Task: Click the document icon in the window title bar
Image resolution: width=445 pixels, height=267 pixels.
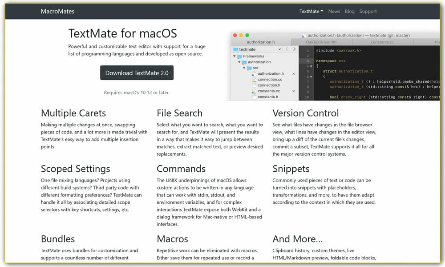Action: [304, 36]
